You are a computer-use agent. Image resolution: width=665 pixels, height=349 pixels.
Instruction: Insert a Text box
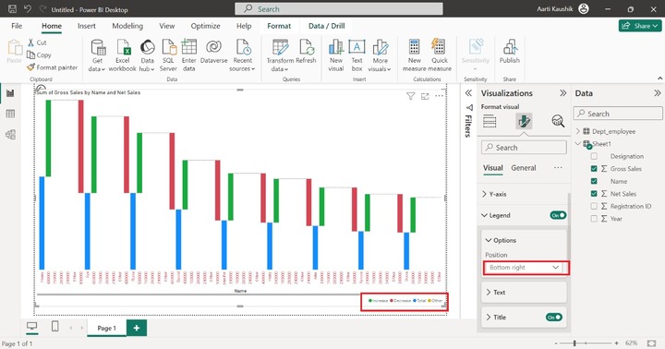coord(357,55)
